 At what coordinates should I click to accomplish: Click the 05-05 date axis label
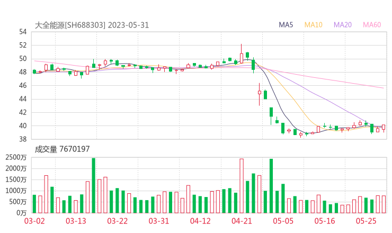[x=283, y=221]
